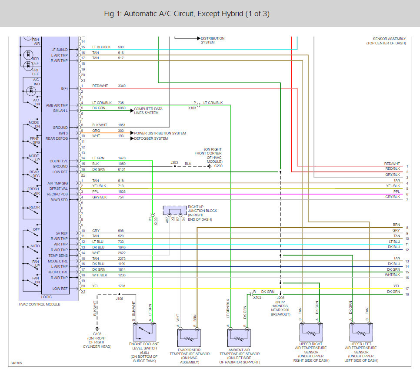Click the 'YEL 1791' wire label
420x373 pixels.
tap(109, 286)
